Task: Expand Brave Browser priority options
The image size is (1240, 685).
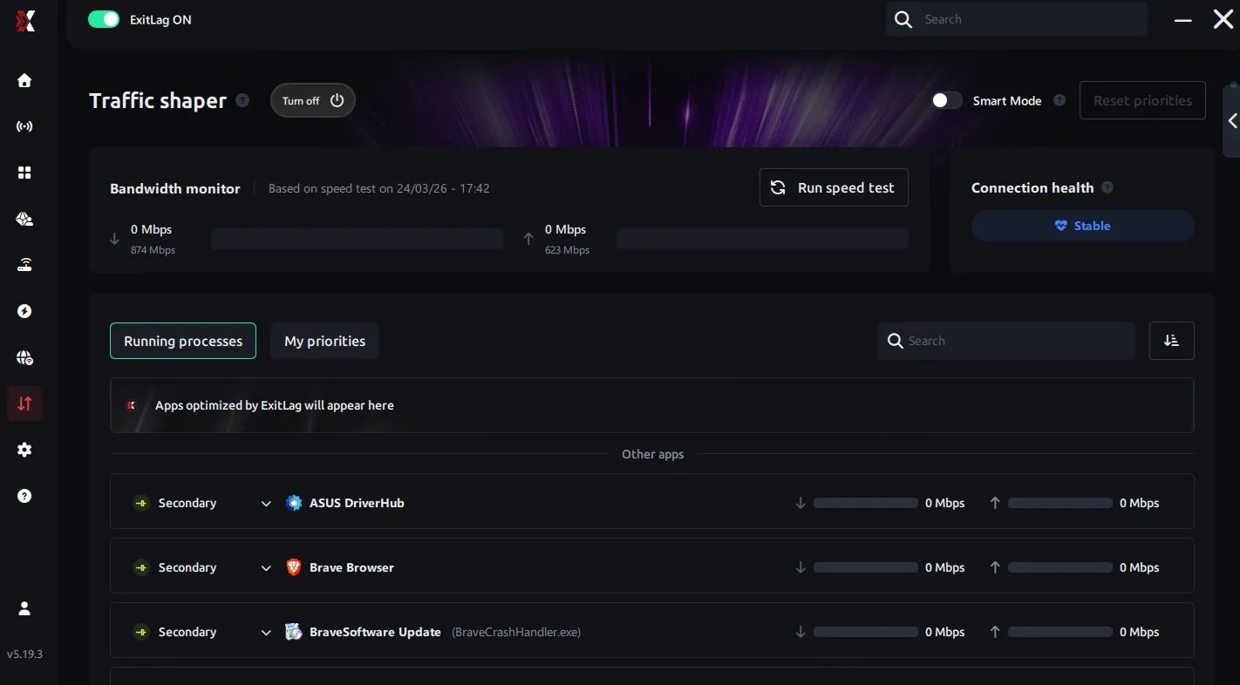Action: point(266,567)
